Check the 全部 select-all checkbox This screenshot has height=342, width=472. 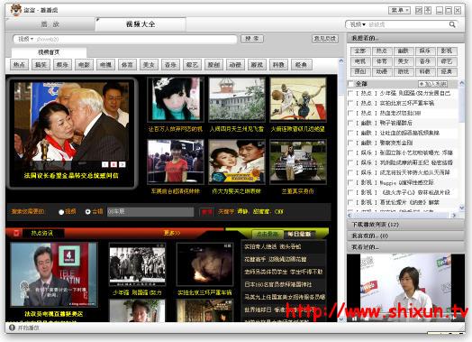click(350, 84)
